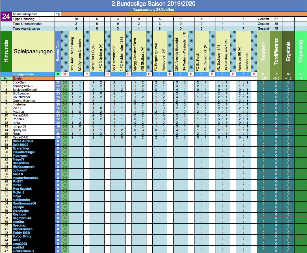Select the 'Hamburger SV' team header

[x=163, y=60]
